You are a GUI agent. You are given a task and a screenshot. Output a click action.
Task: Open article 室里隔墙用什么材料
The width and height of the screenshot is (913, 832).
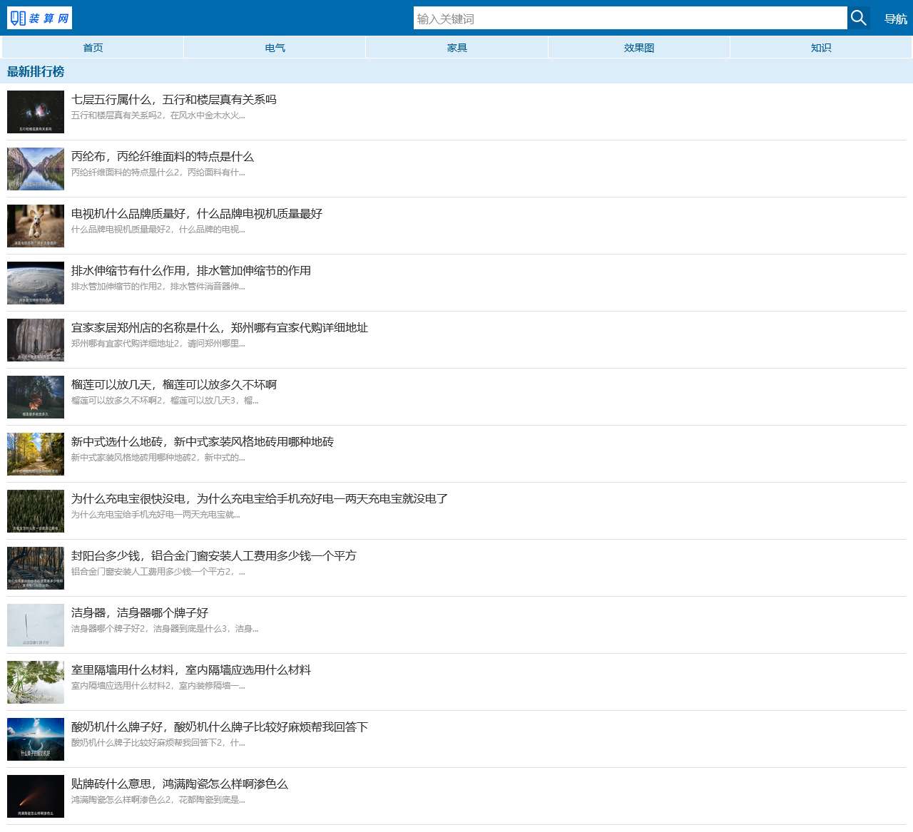click(190, 669)
